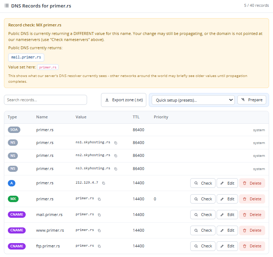273x257 pixels.
Task: Open the Quick setup presets dropdown
Action: [x=193, y=100]
